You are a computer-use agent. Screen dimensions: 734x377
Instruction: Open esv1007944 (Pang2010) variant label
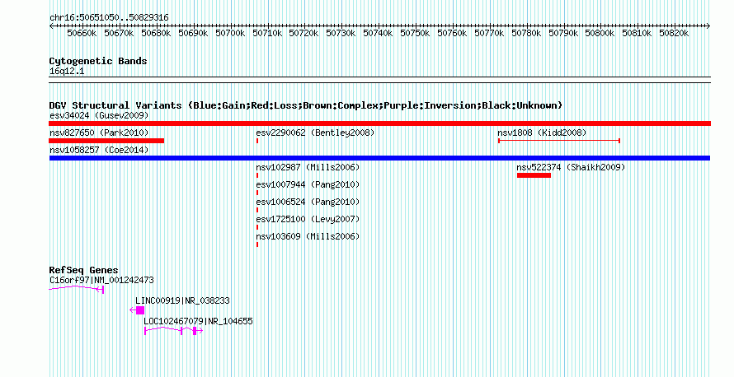coord(308,184)
